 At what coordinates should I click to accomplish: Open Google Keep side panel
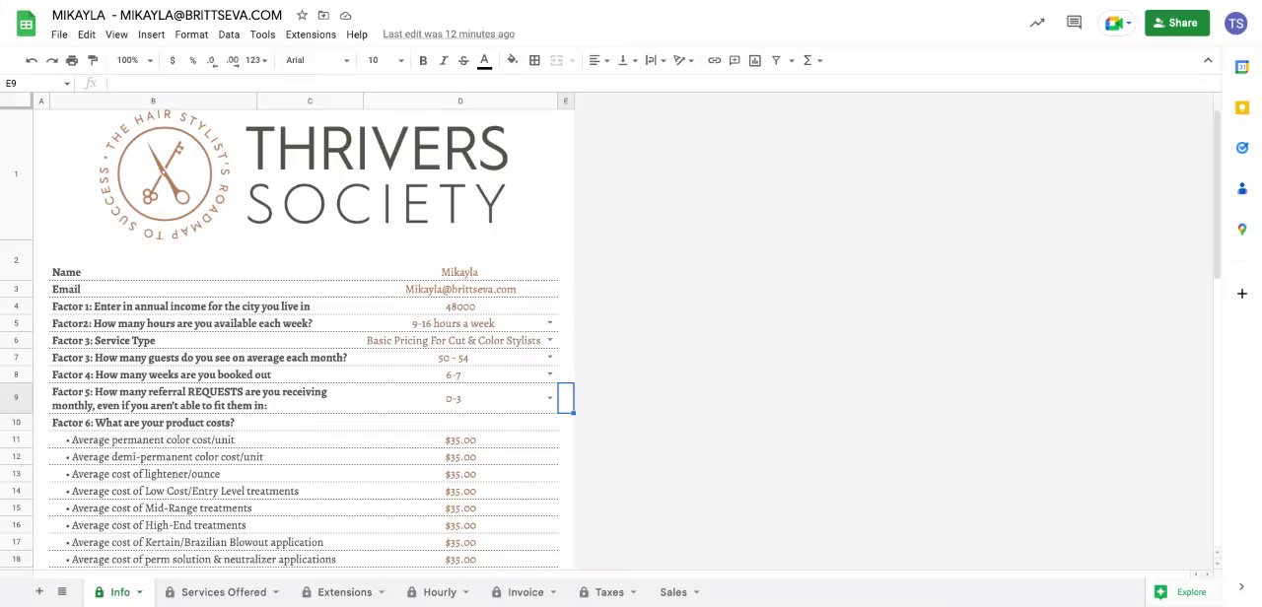point(1242,107)
